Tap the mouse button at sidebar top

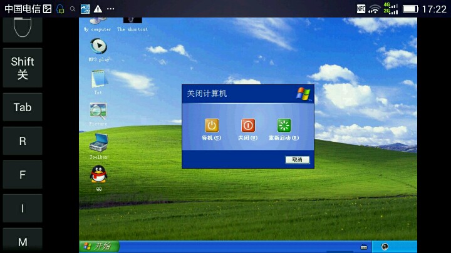coord(23,29)
